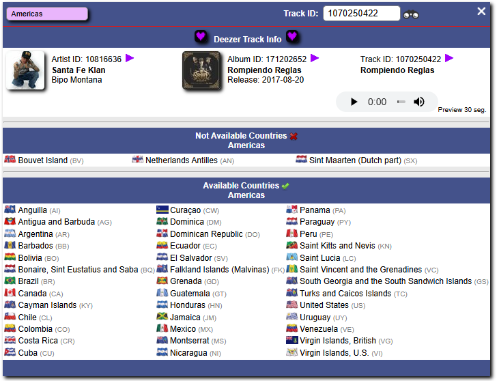499x381 pixels.
Task: Click the Rompiendo Reglas album cover
Action: pos(201,70)
